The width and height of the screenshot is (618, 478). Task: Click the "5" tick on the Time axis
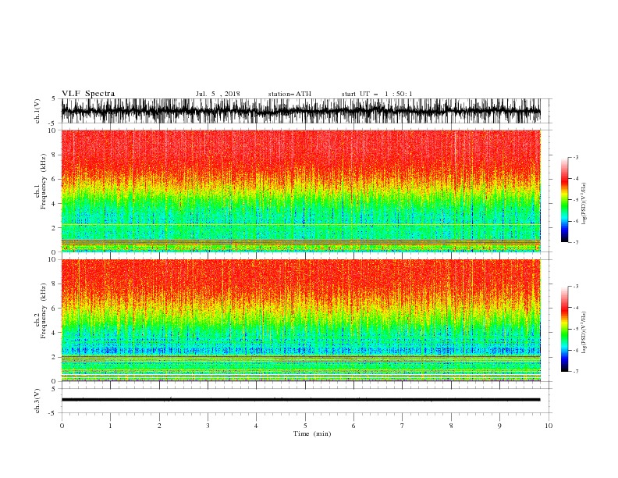tap(305, 426)
